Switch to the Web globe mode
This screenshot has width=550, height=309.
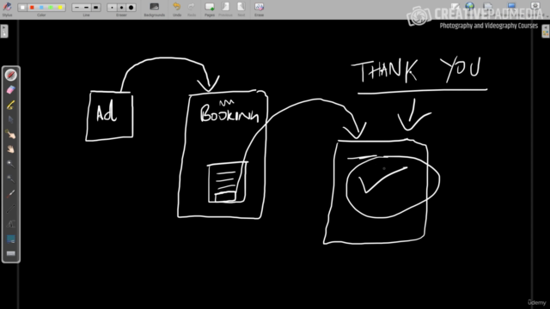click(x=470, y=6)
